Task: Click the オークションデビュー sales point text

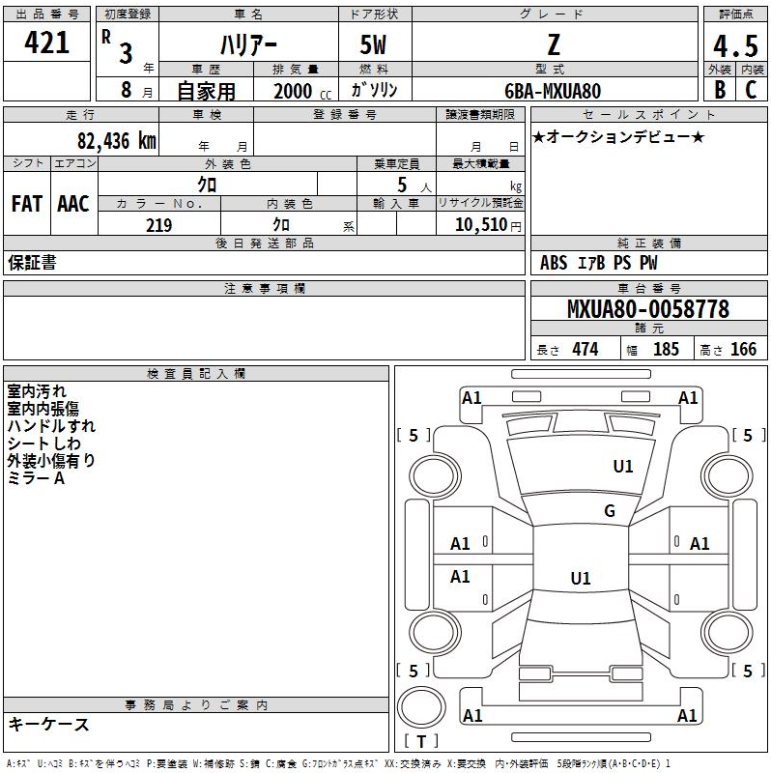Action: 618,137
